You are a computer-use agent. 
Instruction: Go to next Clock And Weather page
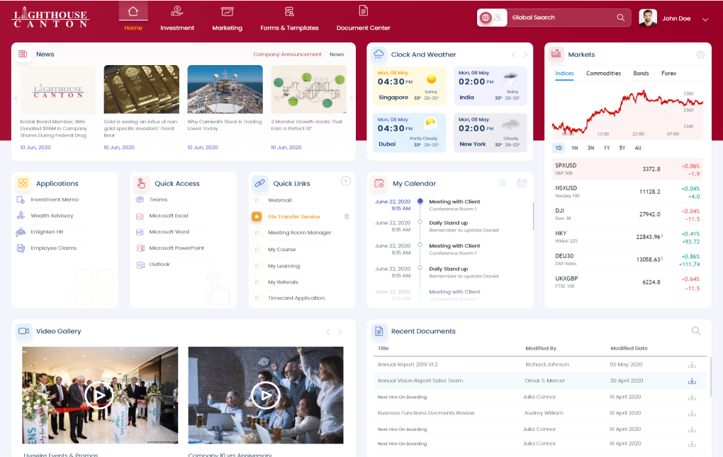point(525,54)
